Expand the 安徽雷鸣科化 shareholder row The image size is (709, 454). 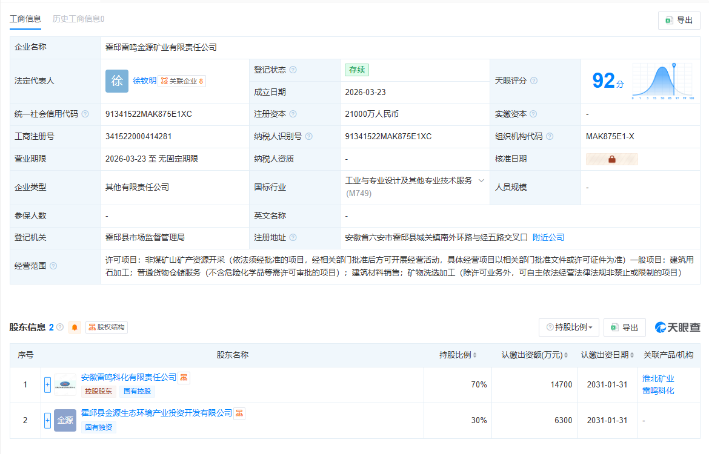pyautogui.click(x=47, y=384)
